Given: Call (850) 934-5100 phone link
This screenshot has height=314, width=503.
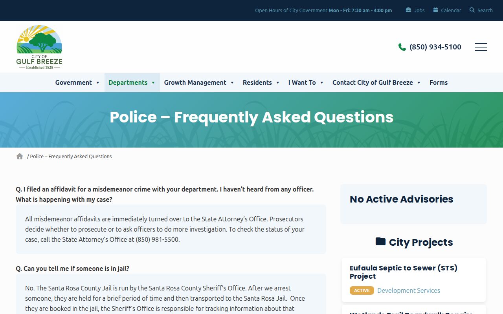Looking at the screenshot, I should click(435, 47).
